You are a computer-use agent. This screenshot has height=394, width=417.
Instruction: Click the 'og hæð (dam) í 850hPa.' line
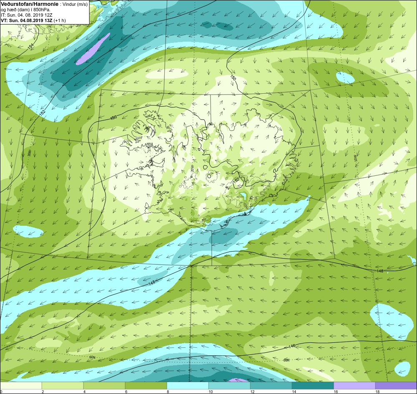[25, 10]
